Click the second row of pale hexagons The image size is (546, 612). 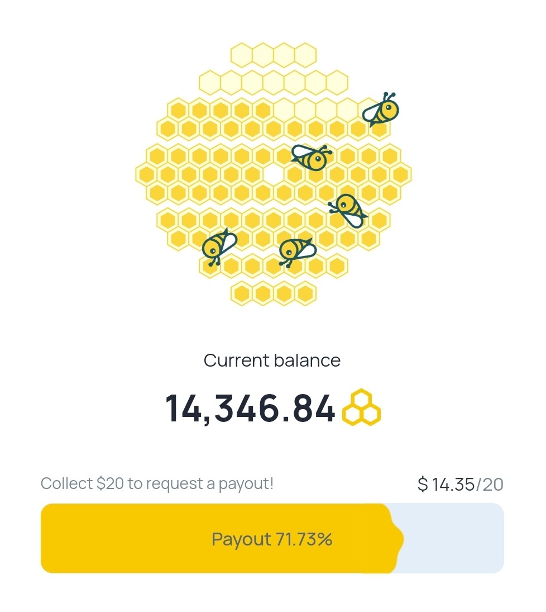coord(274,82)
